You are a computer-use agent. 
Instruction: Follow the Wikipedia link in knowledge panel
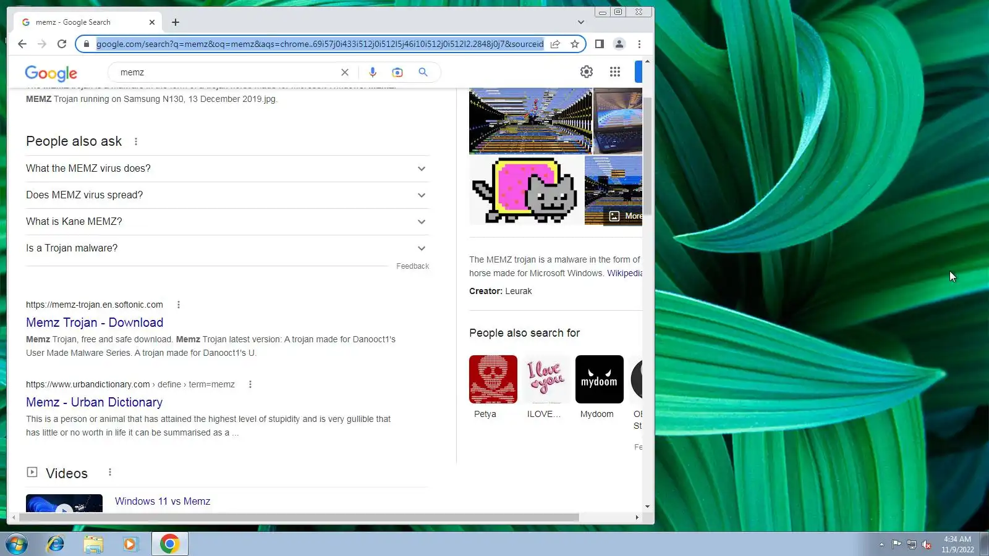[624, 273]
